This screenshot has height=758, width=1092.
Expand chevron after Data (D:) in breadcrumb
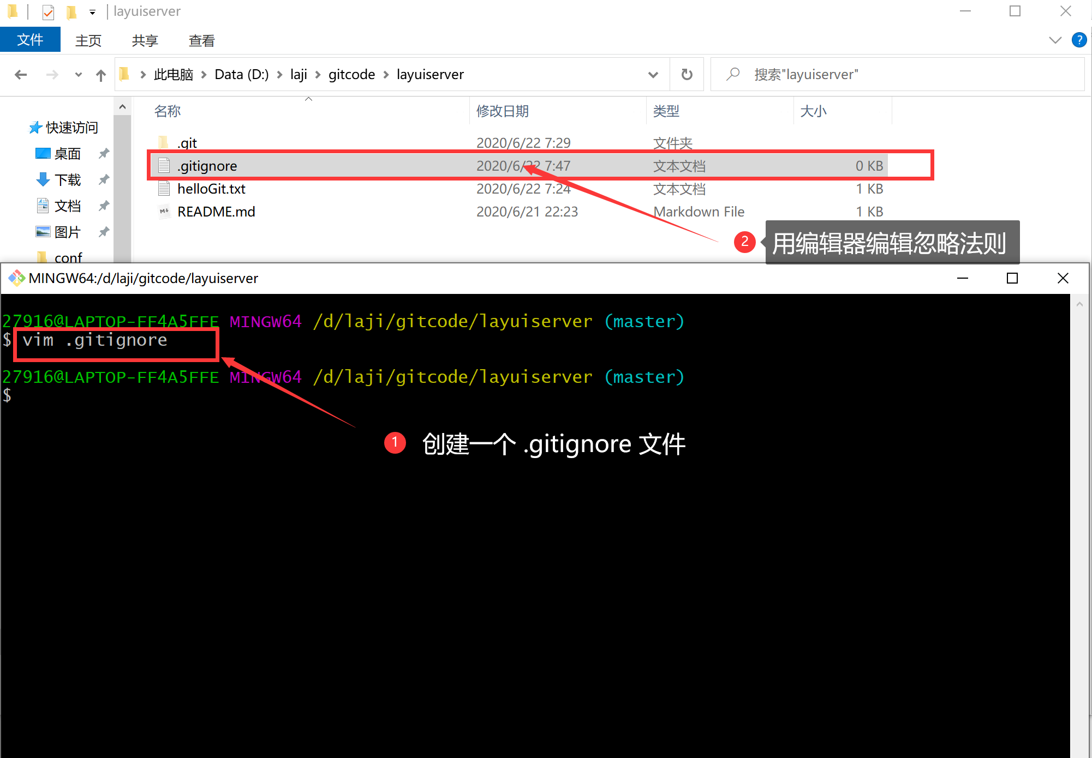point(279,75)
